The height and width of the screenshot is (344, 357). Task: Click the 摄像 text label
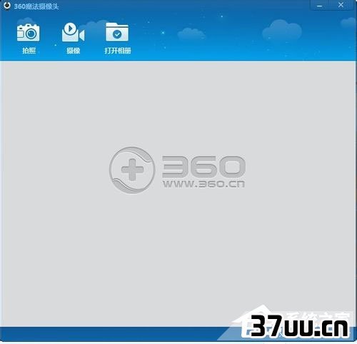[74, 51]
